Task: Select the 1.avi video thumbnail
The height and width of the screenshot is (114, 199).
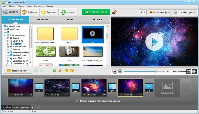Action: (x=93, y=35)
